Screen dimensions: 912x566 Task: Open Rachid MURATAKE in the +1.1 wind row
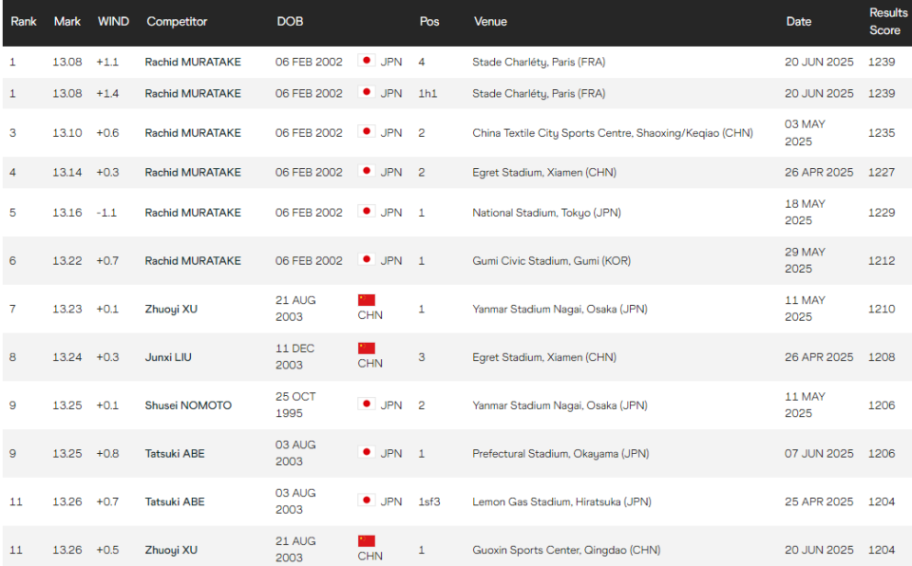[x=193, y=62]
